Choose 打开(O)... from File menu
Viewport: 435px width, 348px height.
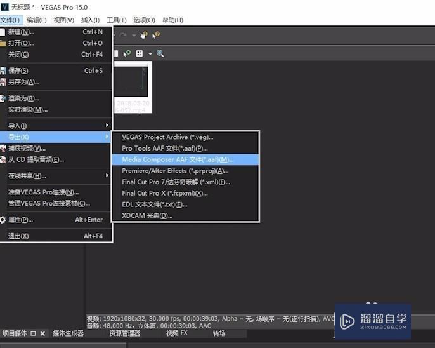click(56, 43)
